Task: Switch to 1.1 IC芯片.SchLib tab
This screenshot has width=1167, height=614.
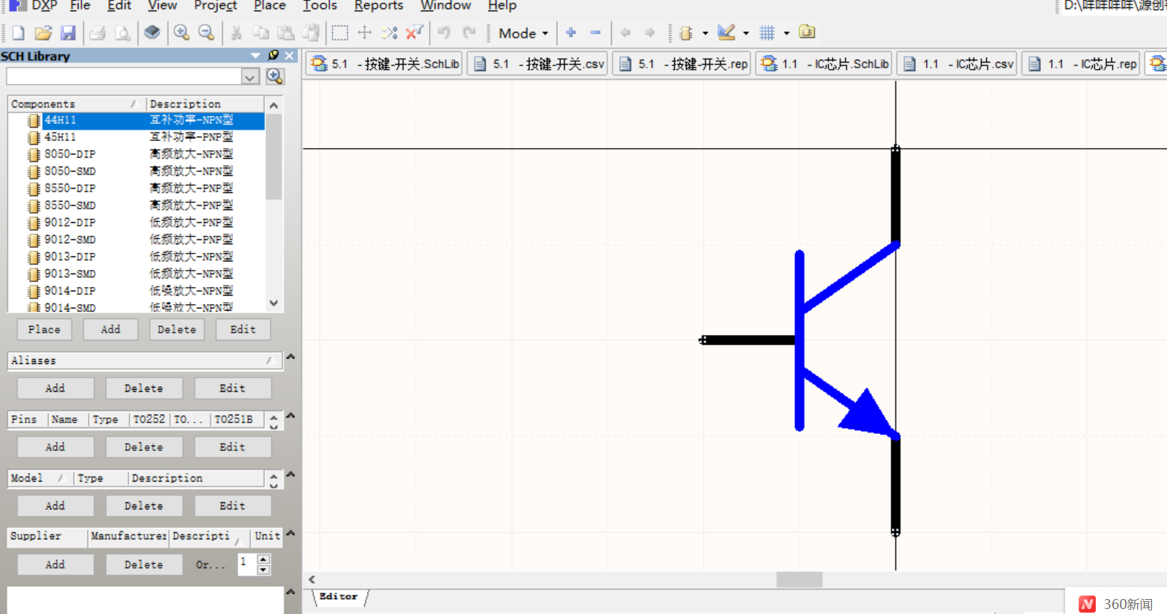Action: [824, 63]
